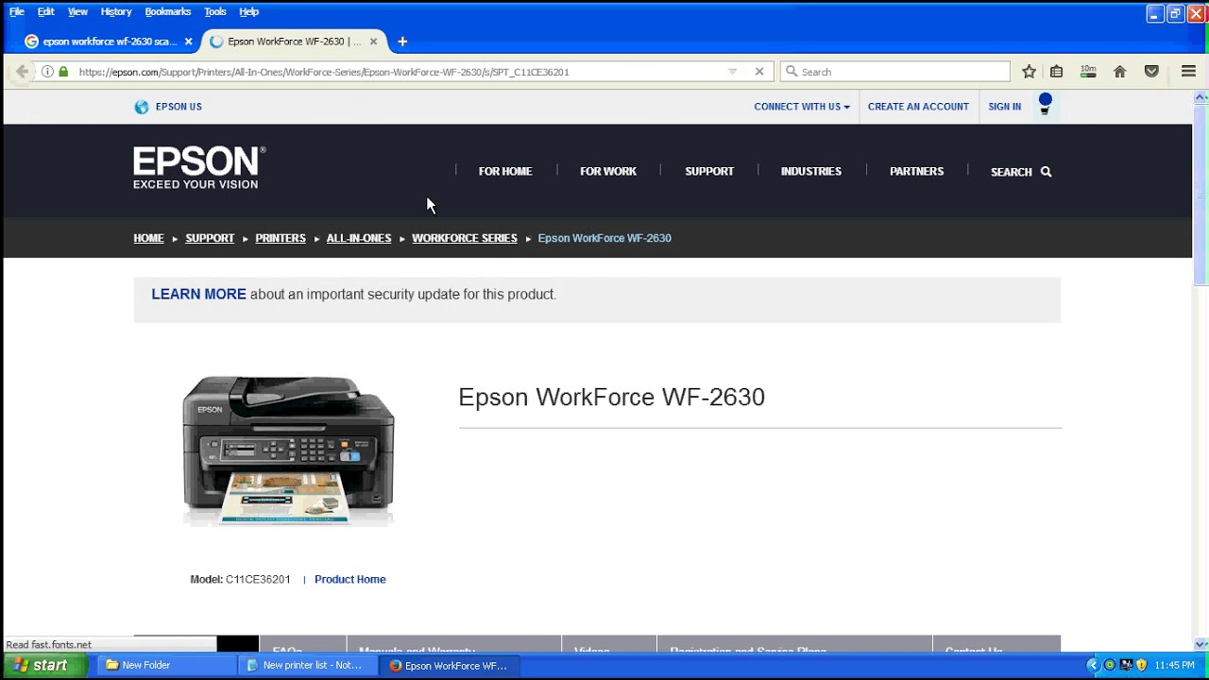Click the scrollbar up arrow
The height and width of the screenshot is (680, 1209).
click(1201, 97)
